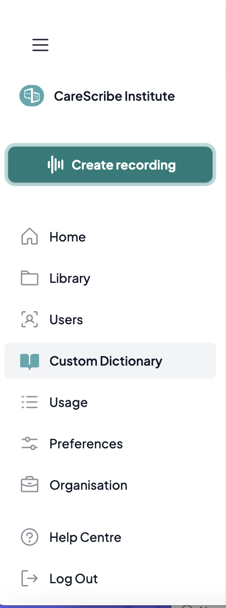Click the Usage list icon

click(30, 402)
